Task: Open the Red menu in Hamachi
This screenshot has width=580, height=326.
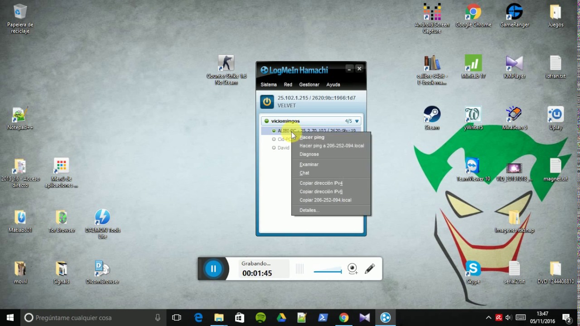Action: click(288, 85)
